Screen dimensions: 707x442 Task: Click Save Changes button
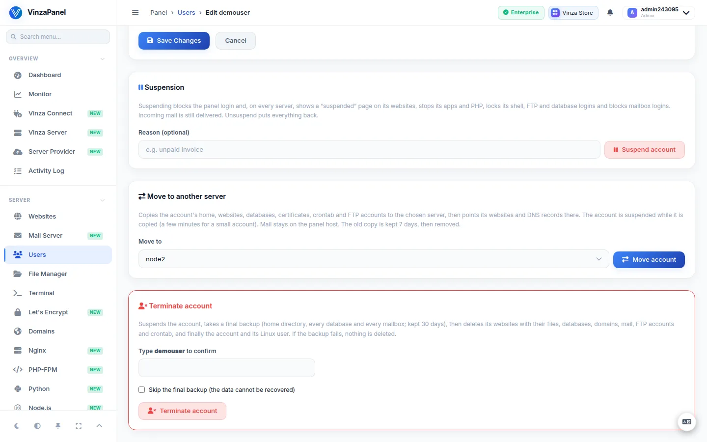[174, 41]
